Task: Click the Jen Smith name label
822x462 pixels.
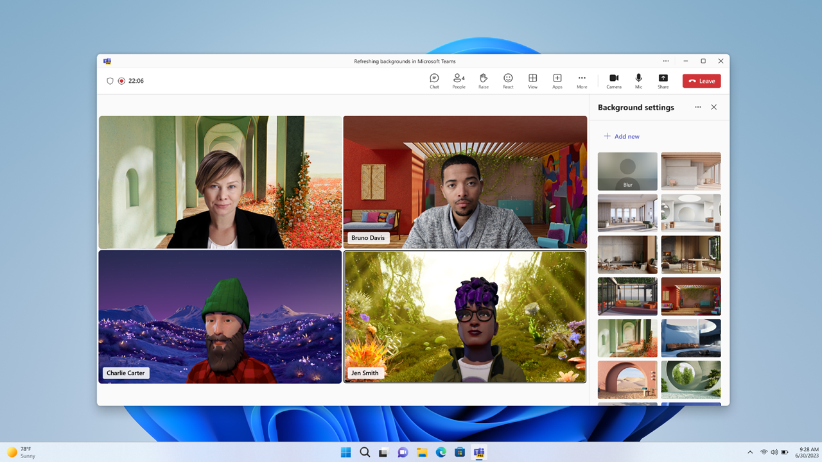Action: pos(365,373)
